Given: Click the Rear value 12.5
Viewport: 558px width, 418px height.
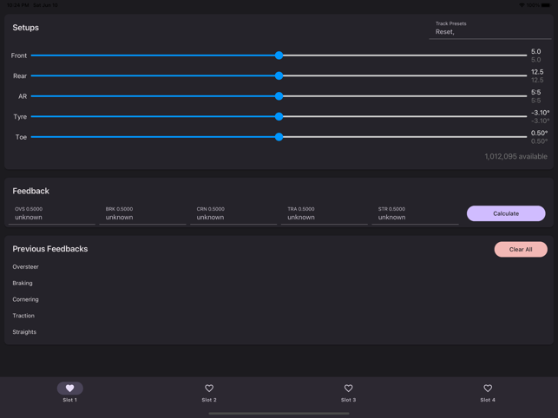Looking at the screenshot, I should [537, 72].
